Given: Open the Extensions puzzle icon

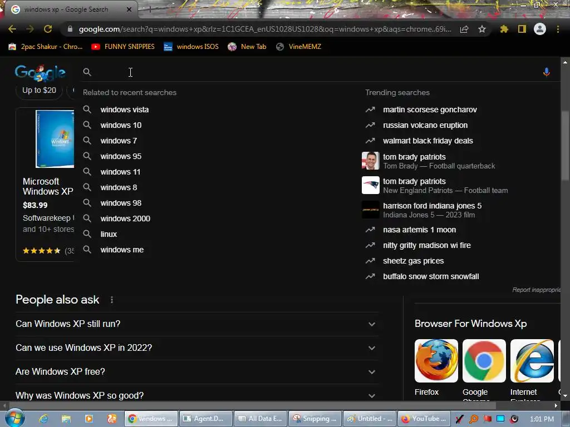Looking at the screenshot, I should pos(504,29).
